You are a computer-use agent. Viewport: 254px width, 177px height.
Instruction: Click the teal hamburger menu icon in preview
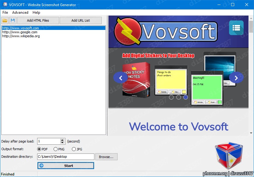(236, 28)
